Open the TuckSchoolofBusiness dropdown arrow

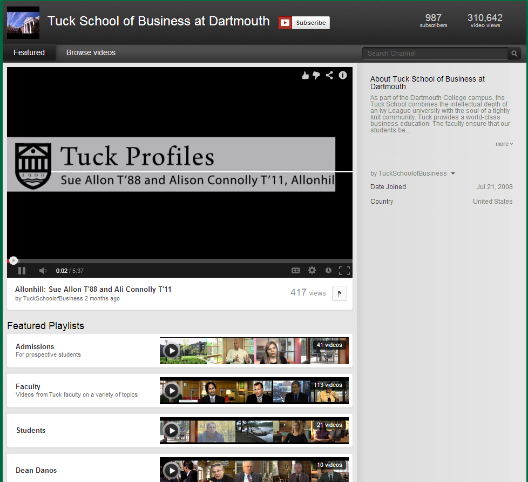tap(452, 173)
